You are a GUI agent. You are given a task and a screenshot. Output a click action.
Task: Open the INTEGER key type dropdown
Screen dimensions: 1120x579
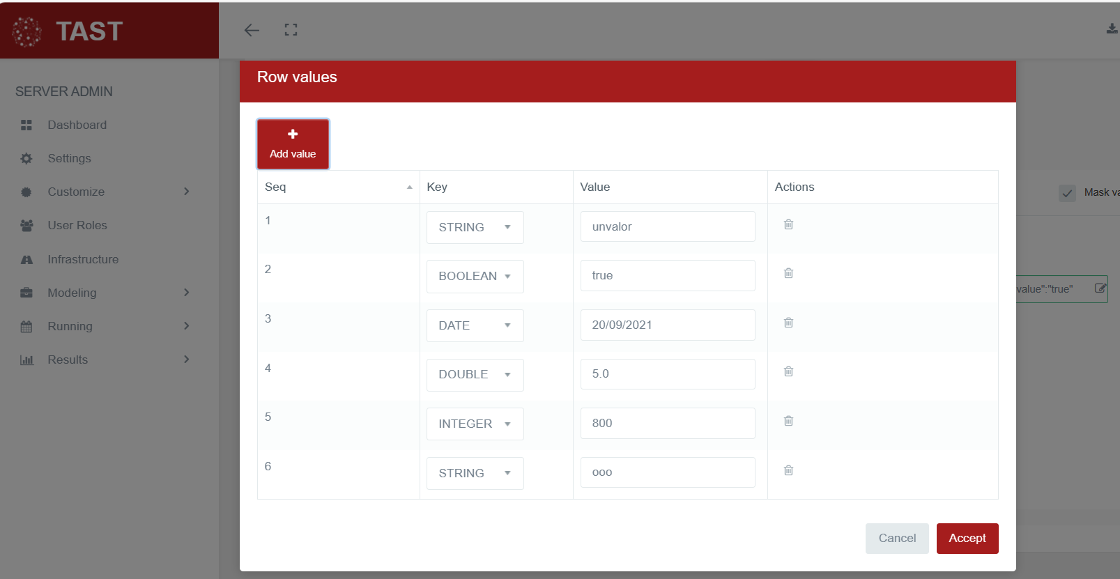click(475, 424)
